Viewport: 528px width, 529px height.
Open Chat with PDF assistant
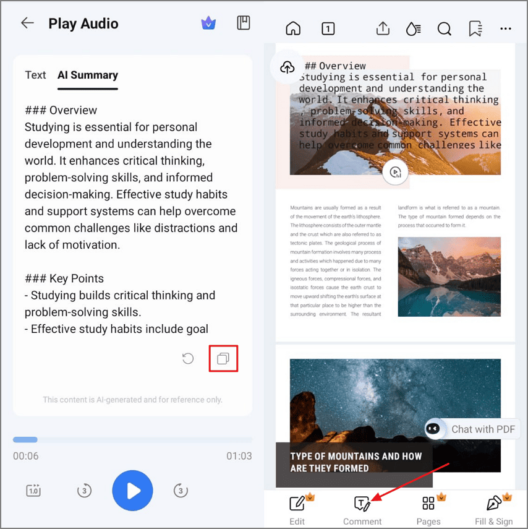472,429
